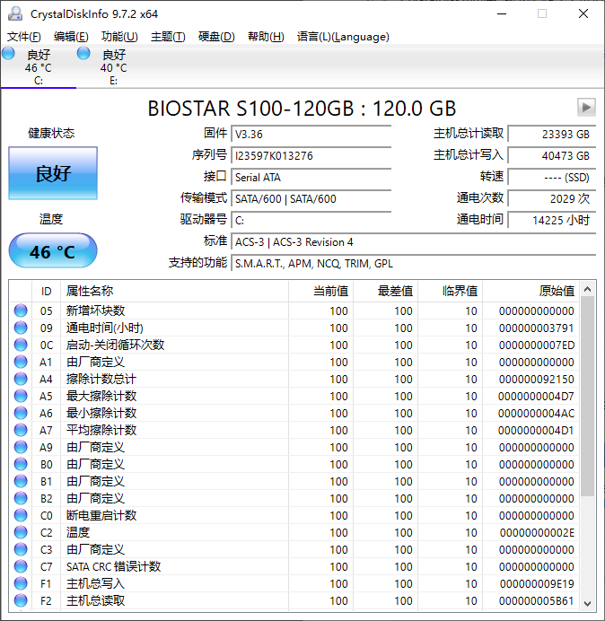Click the status orb for C7 SATA CRC 错误计数
Viewport: 605px width, 621px height.
click(21, 566)
